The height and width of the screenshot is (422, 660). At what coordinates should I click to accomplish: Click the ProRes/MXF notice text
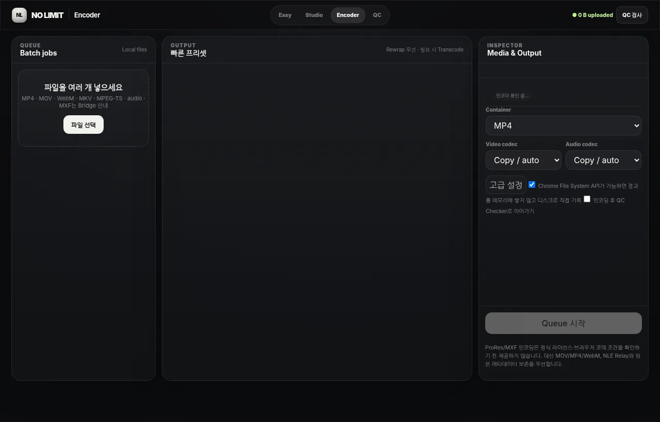pyautogui.click(x=563, y=356)
